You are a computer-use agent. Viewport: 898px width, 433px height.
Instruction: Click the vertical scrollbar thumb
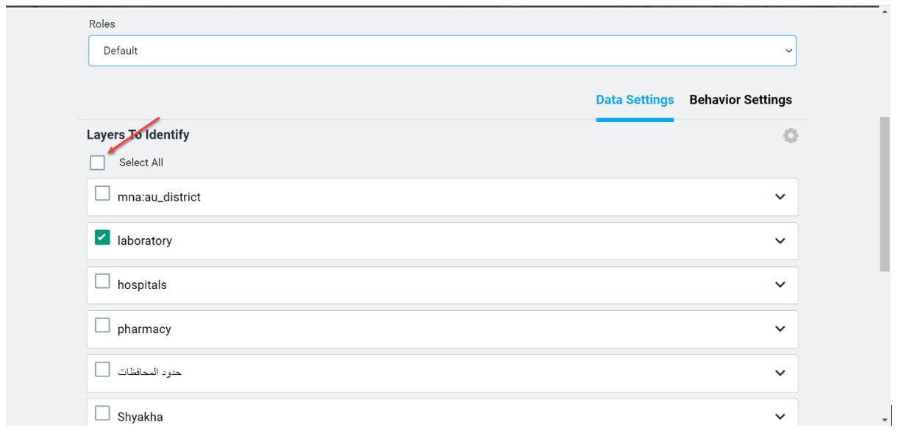(885, 193)
